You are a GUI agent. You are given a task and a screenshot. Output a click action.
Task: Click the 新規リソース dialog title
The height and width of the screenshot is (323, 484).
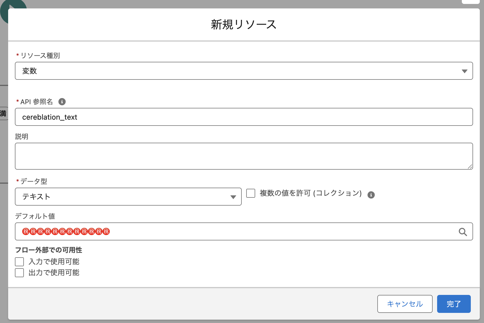pos(243,24)
